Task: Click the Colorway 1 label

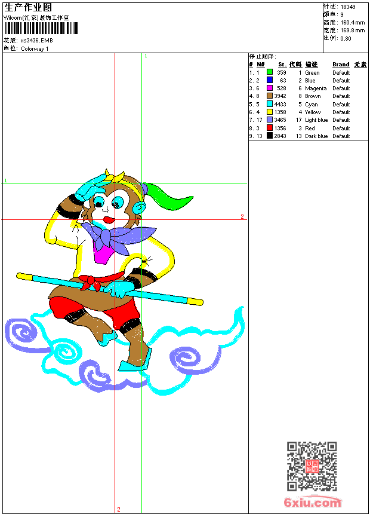Action: click(x=35, y=49)
